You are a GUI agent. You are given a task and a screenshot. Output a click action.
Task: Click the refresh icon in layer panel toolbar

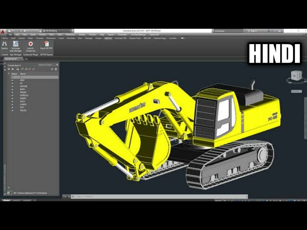(x=52, y=69)
